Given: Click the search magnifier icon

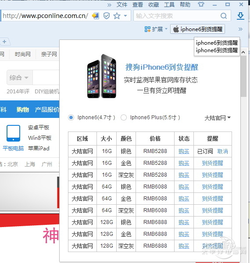Looking at the screenshot, I should click(x=224, y=16).
